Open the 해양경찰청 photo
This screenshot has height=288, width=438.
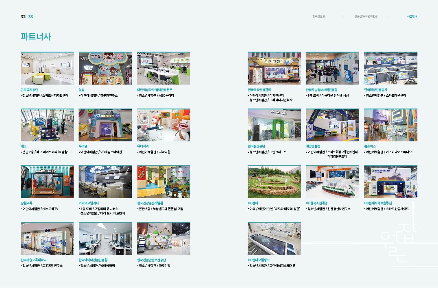[x=332, y=125]
